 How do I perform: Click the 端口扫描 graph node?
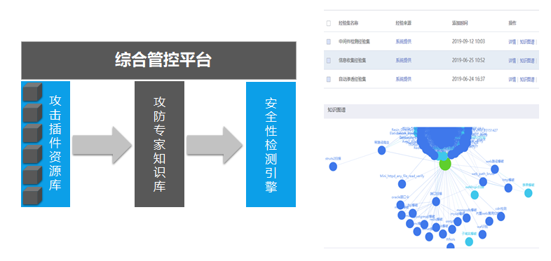click(x=436, y=202)
